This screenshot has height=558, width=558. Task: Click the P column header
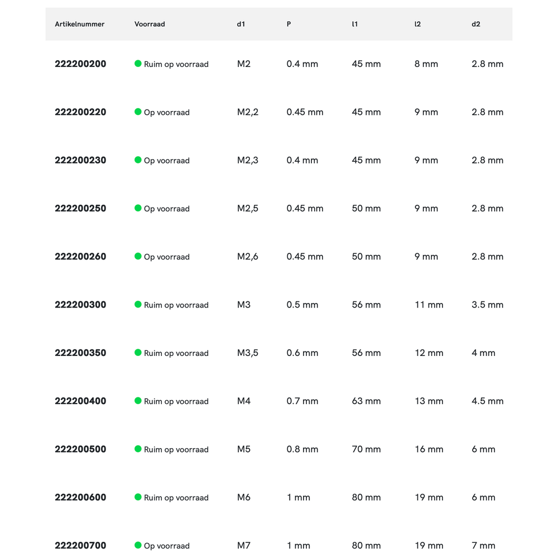288,24
